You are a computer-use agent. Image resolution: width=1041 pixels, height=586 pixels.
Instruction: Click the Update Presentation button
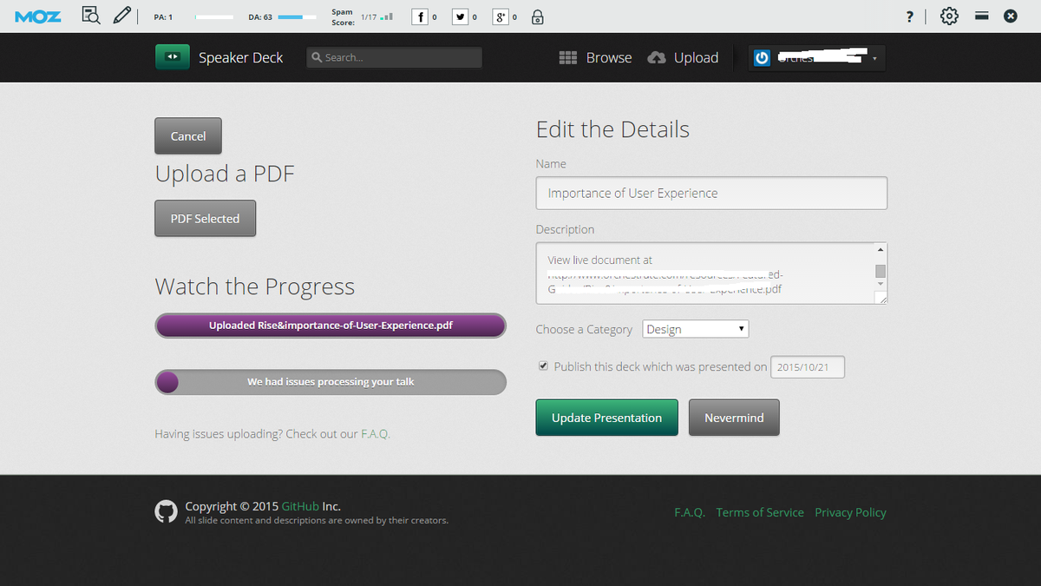coord(606,418)
